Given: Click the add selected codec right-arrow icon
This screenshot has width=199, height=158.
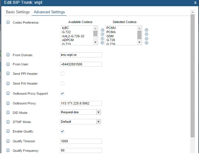Looking at the screenshot, I should tap(102, 34).
